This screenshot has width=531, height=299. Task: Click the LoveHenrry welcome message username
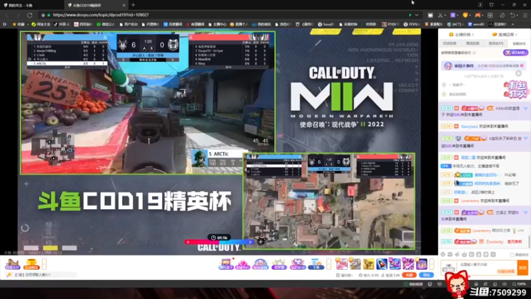(x=469, y=201)
